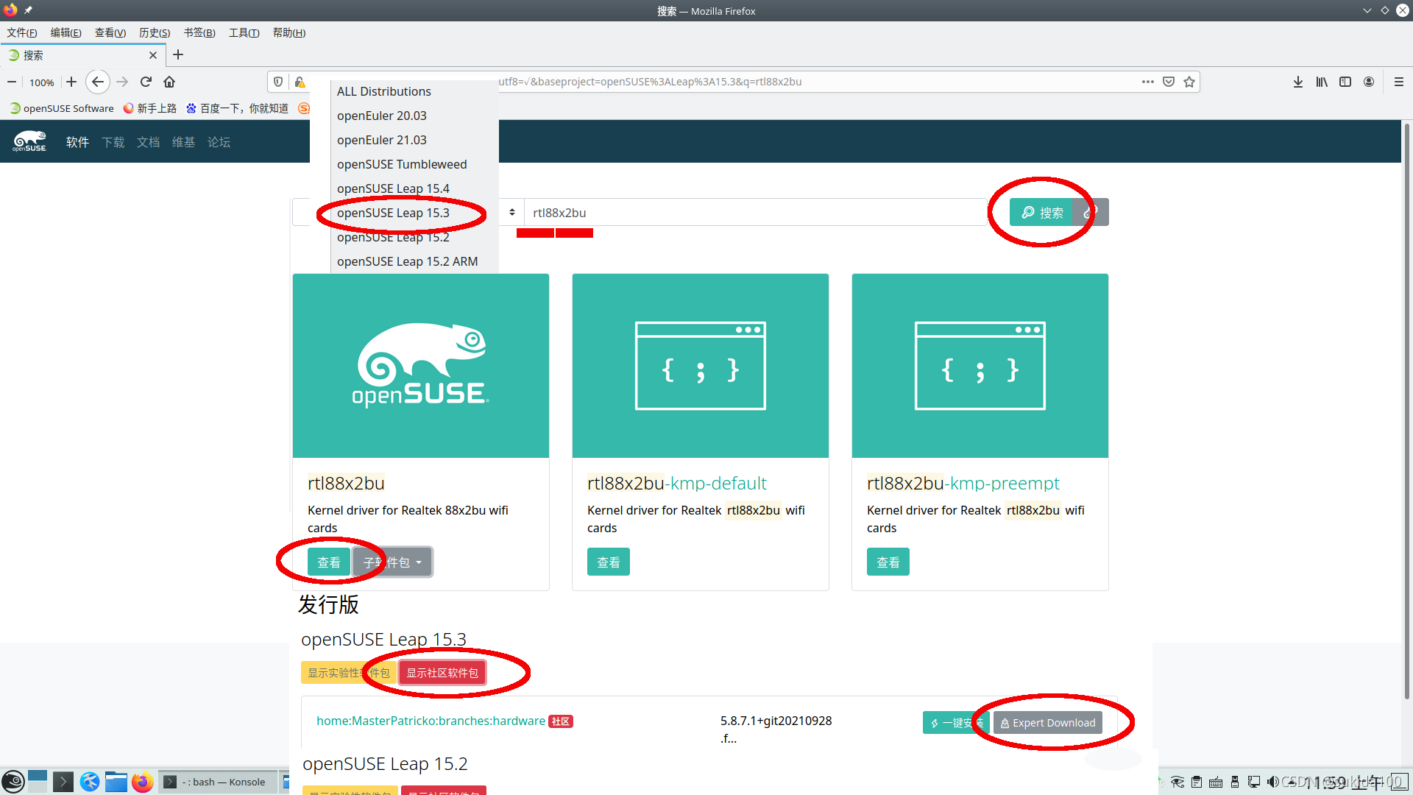The width and height of the screenshot is (1413, 795).
Task: Click 显示社区软件包 under Leap 15.3
Action: click(x=442, y=673)
